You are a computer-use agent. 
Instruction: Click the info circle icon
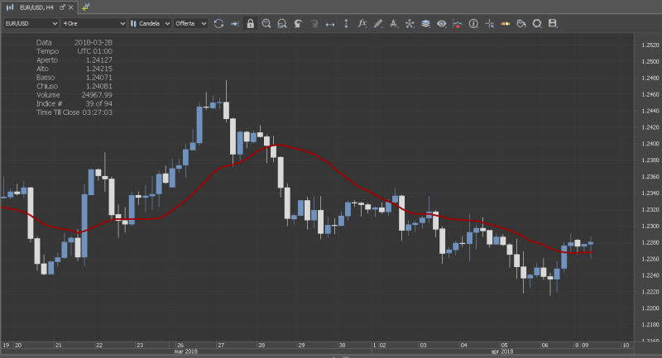[473, 23]
